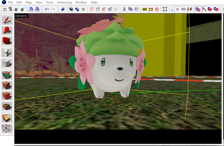224x146 pixels.
Task: Click the Hammer globe application icon
Action: [x=4, y=2]
